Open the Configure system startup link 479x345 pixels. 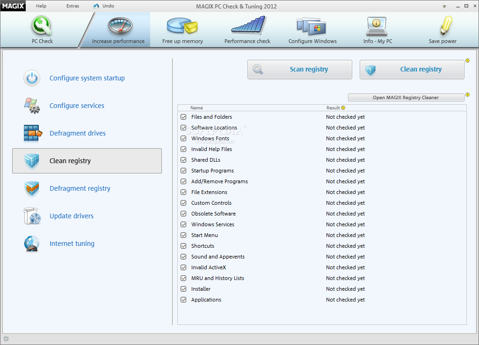[87, 78]
